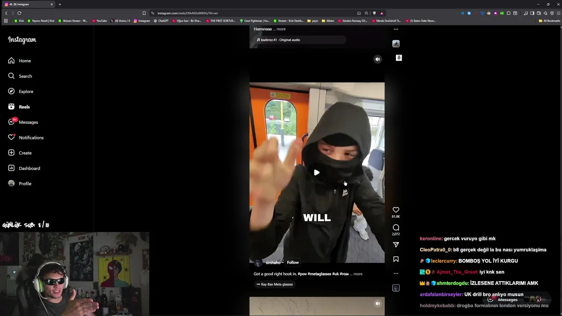
Task: Close the Instagram browser tab
Action: click(51, 4)
